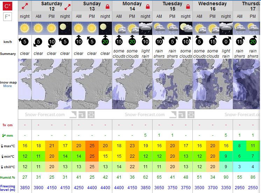The width and height of the screenshot is (261, 193).
Task: Select the Saturday PM sunny weather icon
Action: point(51,28)
